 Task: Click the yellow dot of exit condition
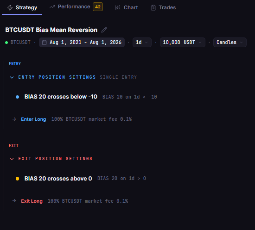(x=18, y=179)
